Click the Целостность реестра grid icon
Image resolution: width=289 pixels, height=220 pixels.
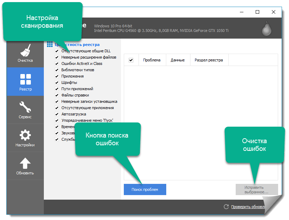coord(50,45)
